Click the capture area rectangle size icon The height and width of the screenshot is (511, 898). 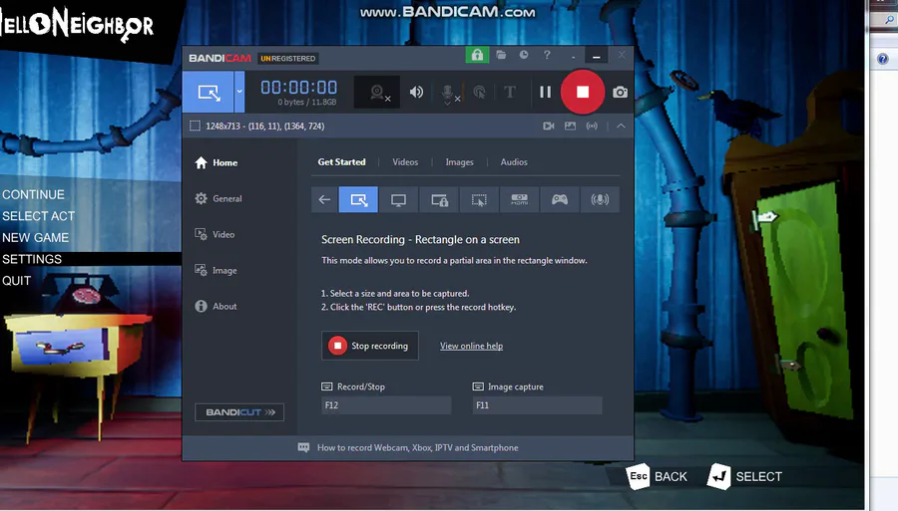tap(196, 126)
